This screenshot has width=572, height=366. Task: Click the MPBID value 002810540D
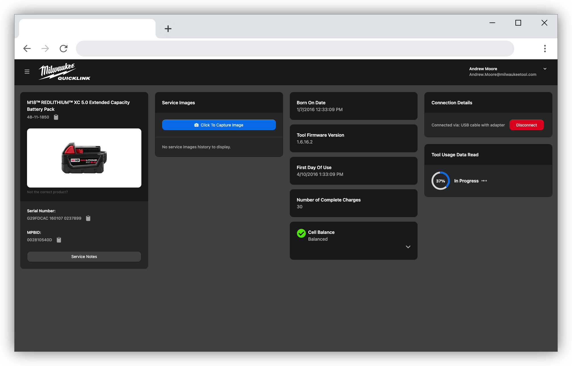point(40,240)
